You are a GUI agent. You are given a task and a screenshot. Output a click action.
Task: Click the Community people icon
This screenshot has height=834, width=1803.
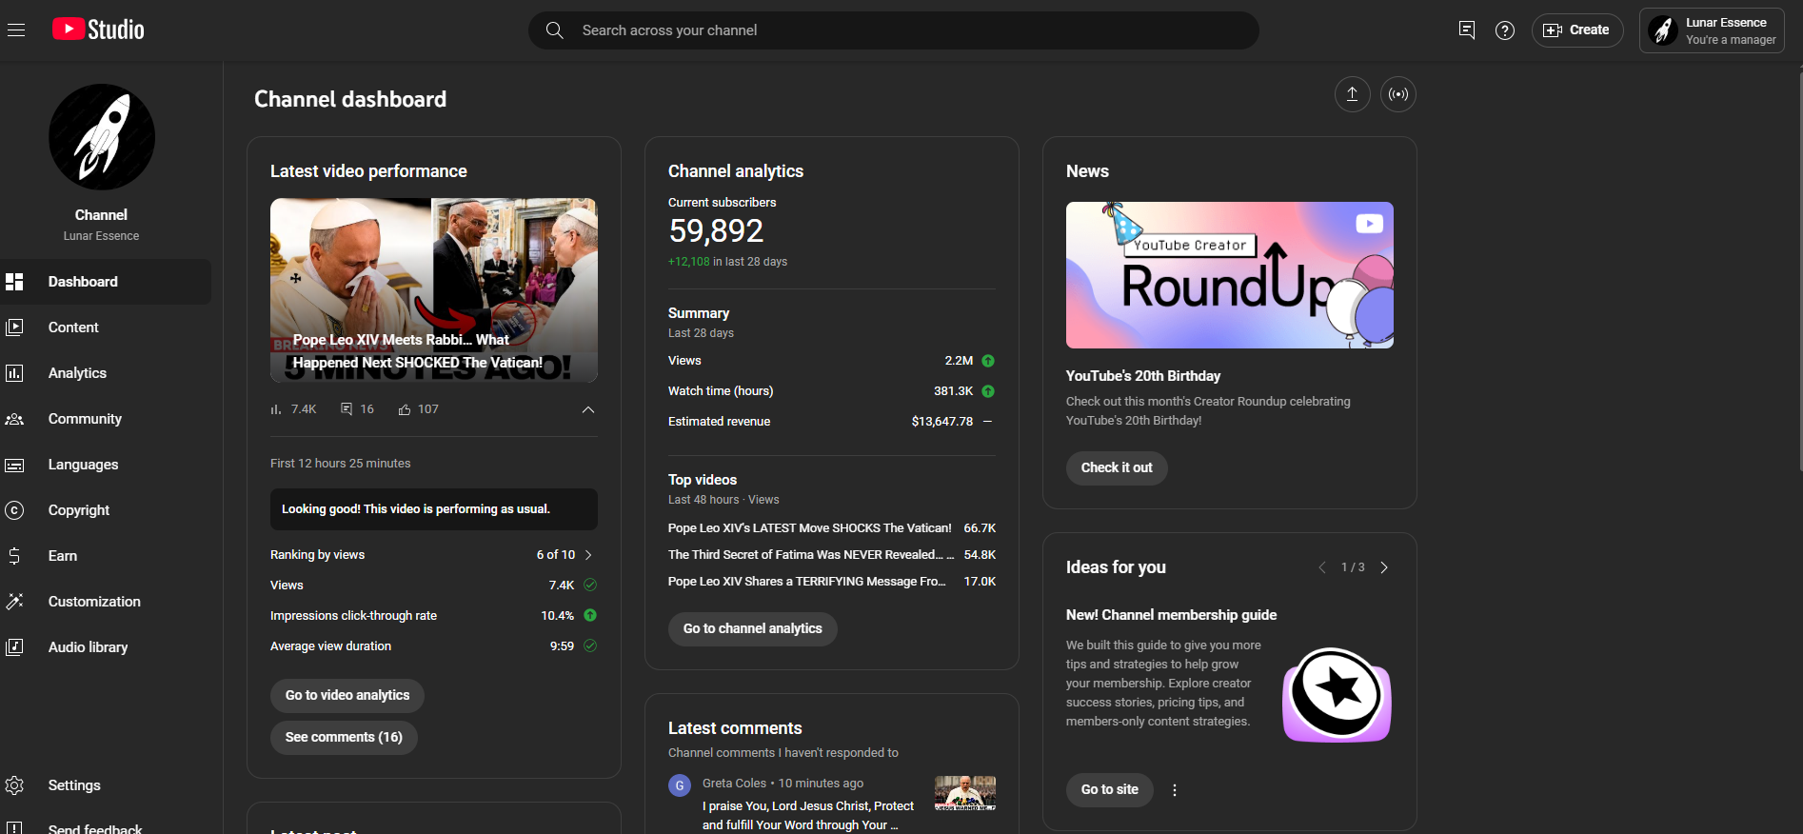click(x=14, y=419)
